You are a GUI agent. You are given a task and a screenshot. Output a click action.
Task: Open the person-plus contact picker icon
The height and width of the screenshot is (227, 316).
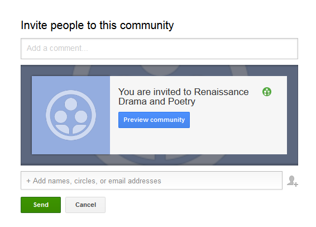tap(293, 181)
